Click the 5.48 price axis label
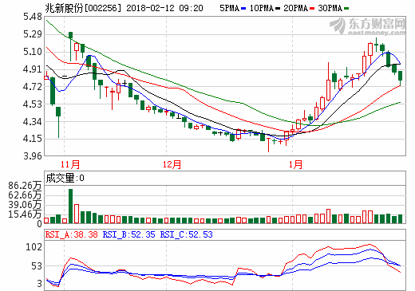This screenshot has height=291, width=415. point(33,17)
